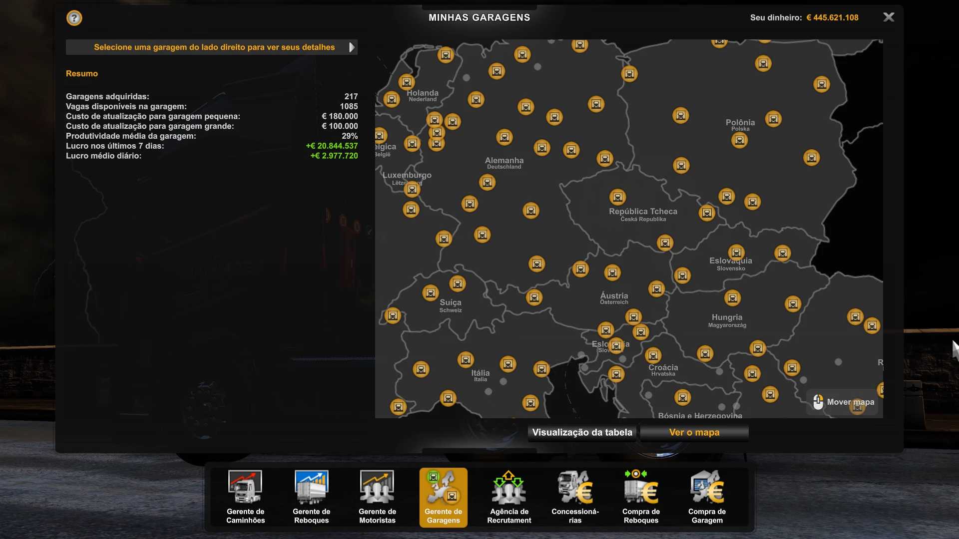Select garage marker above Eslováquia label
The image size is (959, 539).
point(736,253)
